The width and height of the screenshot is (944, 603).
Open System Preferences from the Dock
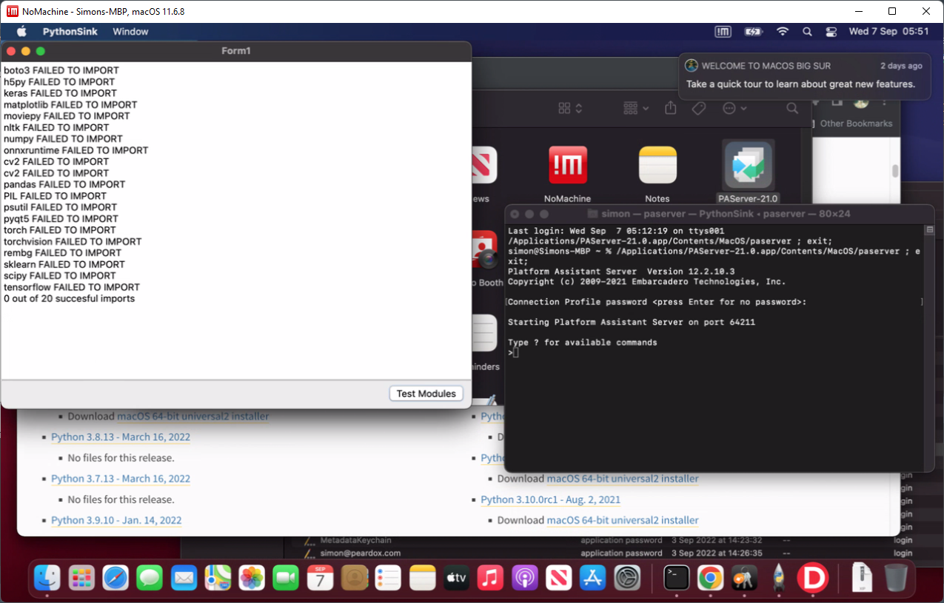628,577
